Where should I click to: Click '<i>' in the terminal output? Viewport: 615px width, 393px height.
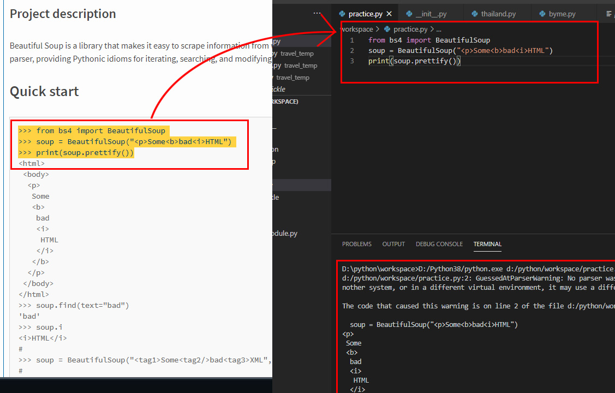[x=356, y=371]
